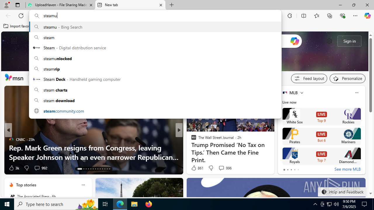Click the Personalize button

347,78
